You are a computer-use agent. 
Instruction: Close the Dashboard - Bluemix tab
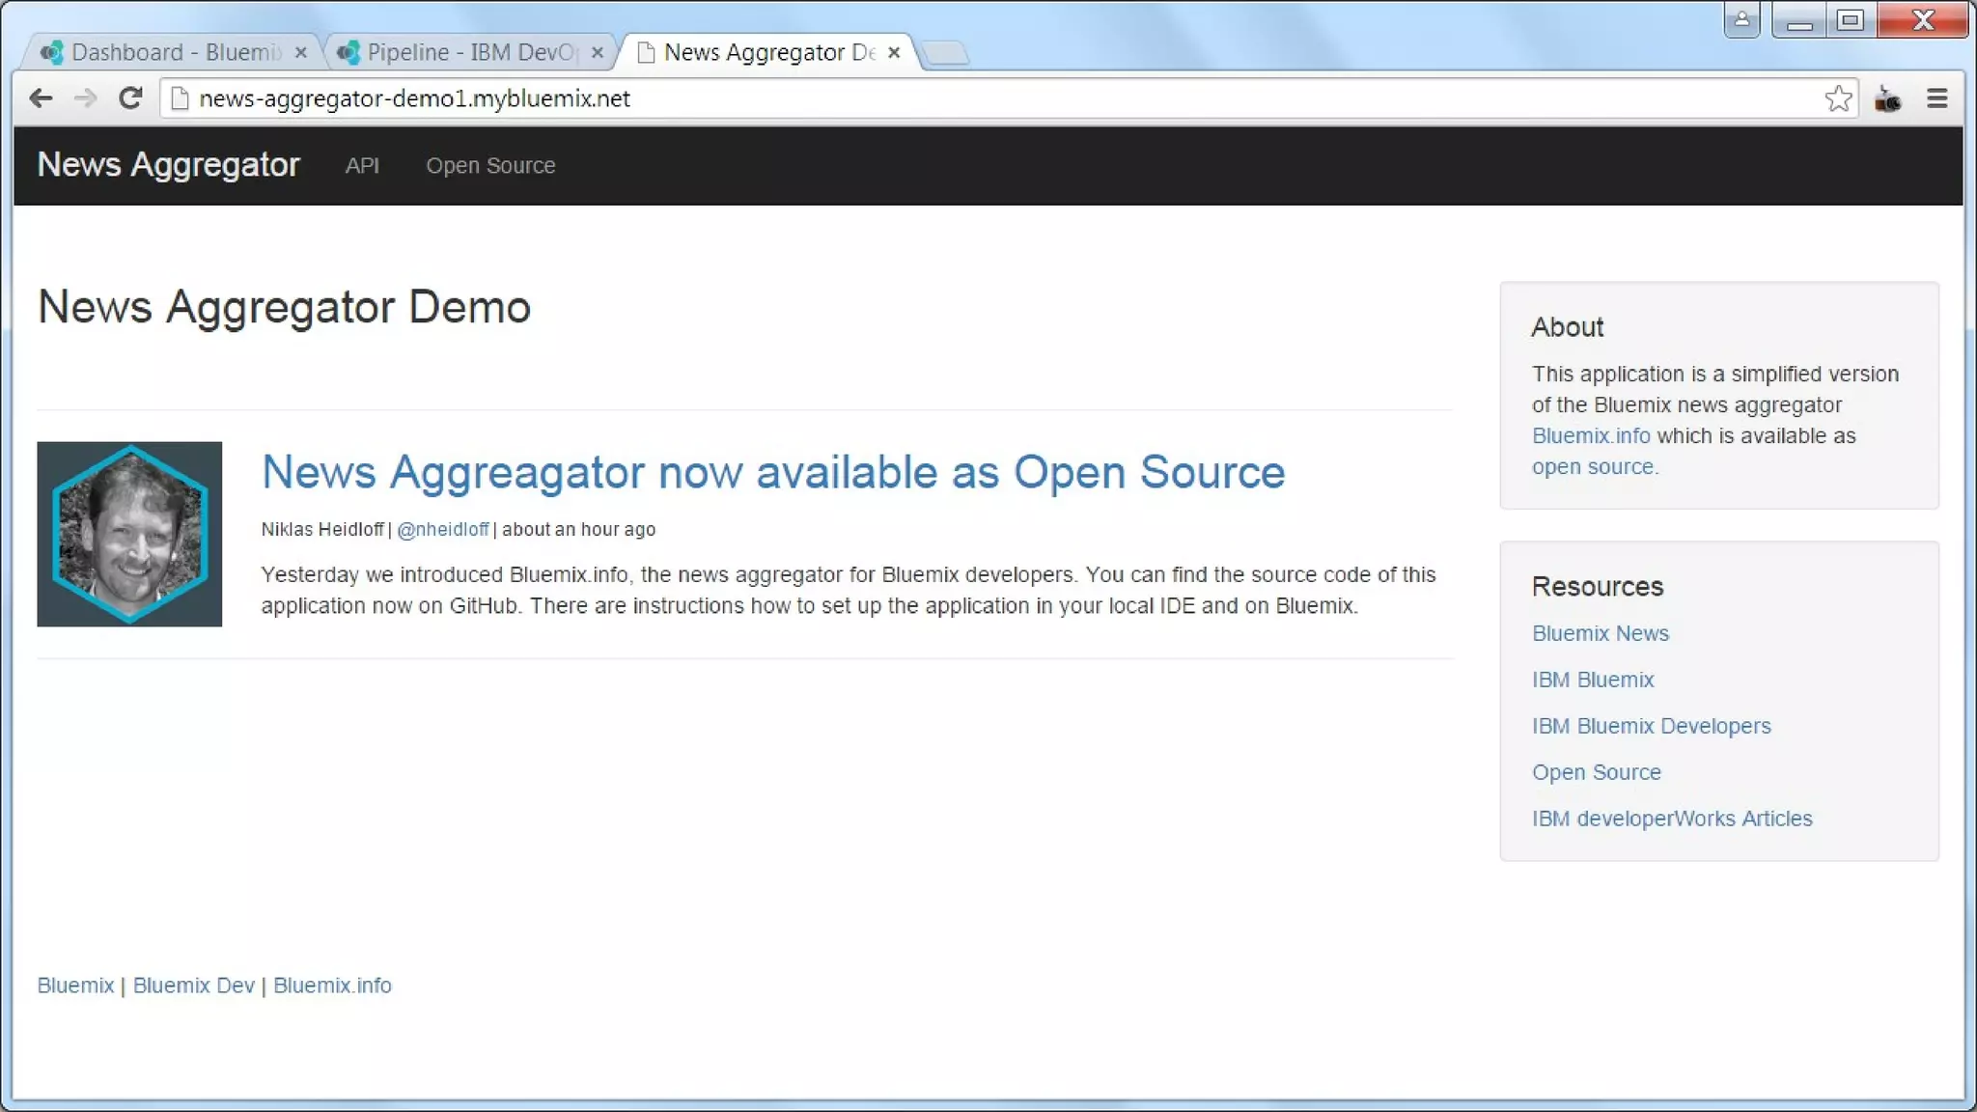tap(301, 53)
